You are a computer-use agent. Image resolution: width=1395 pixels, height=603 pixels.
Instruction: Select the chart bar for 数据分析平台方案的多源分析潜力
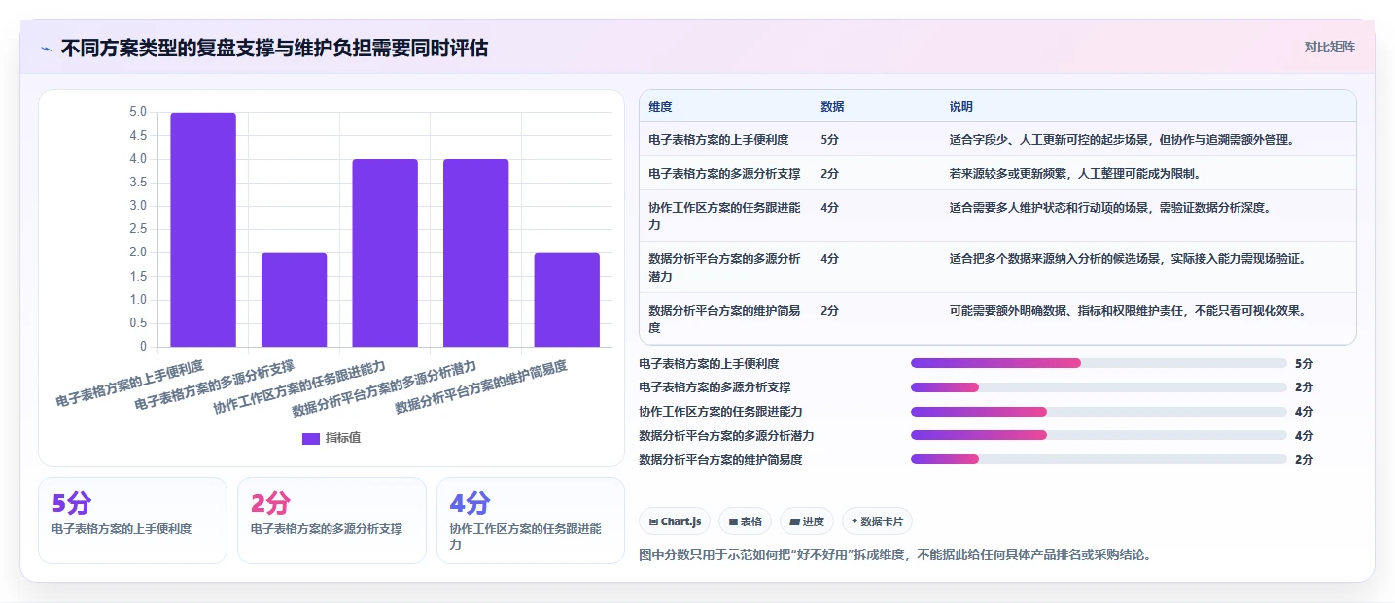coord(475,253)
